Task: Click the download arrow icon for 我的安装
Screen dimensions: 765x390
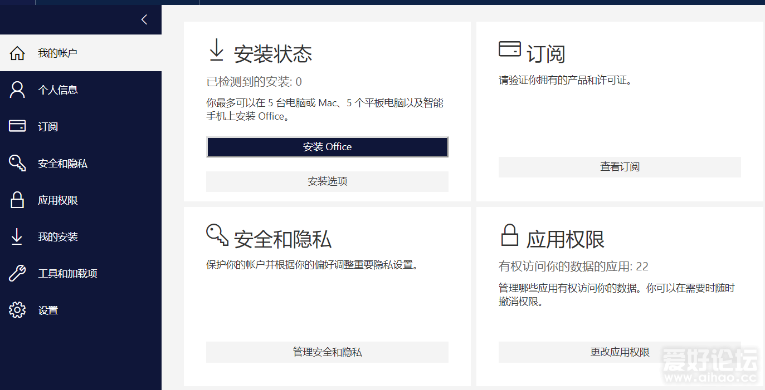Action: [17, 236]
